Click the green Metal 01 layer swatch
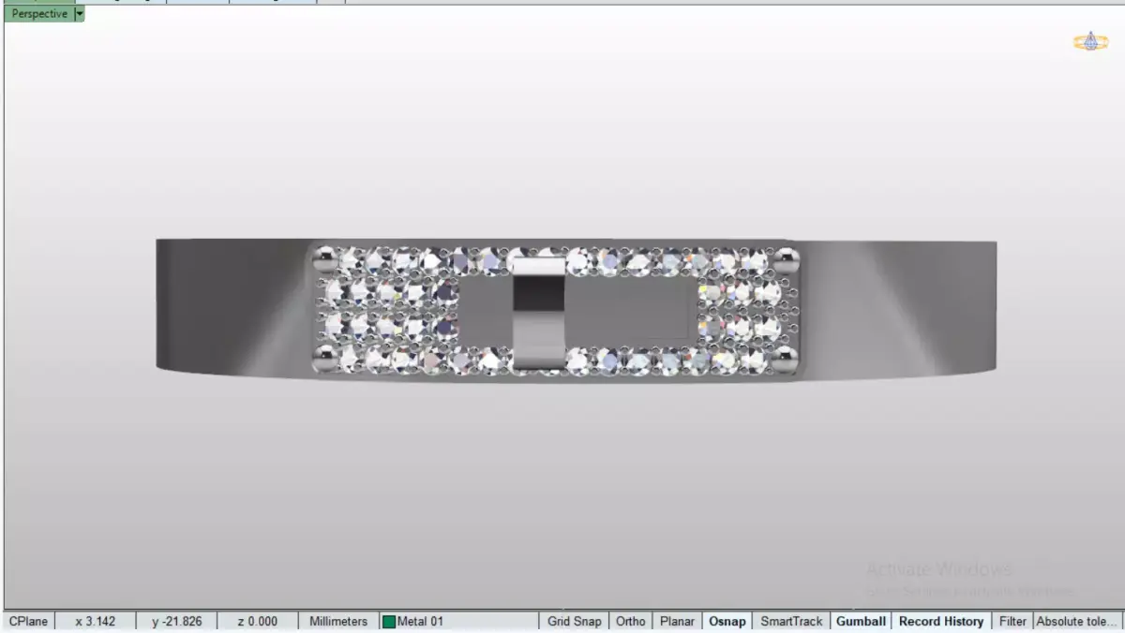 pyautogui.click(x=389, y=622)
